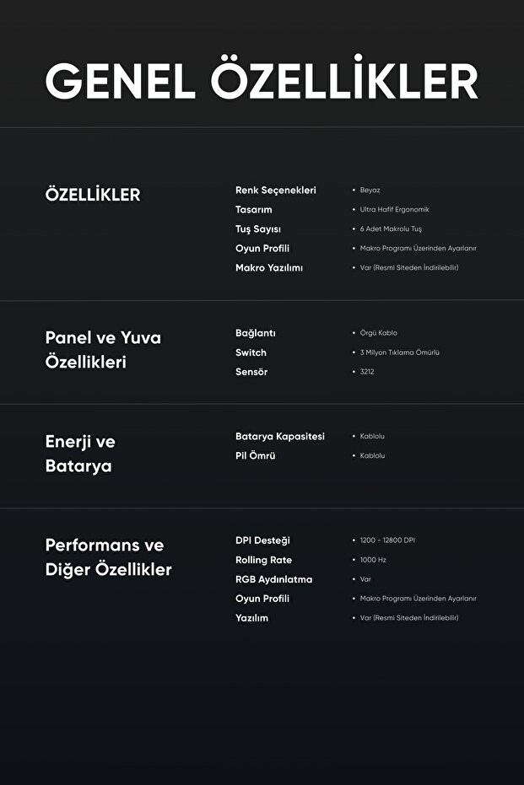
Task: Click the Makro Yazılımı label
Action: [x=268, y=268]
